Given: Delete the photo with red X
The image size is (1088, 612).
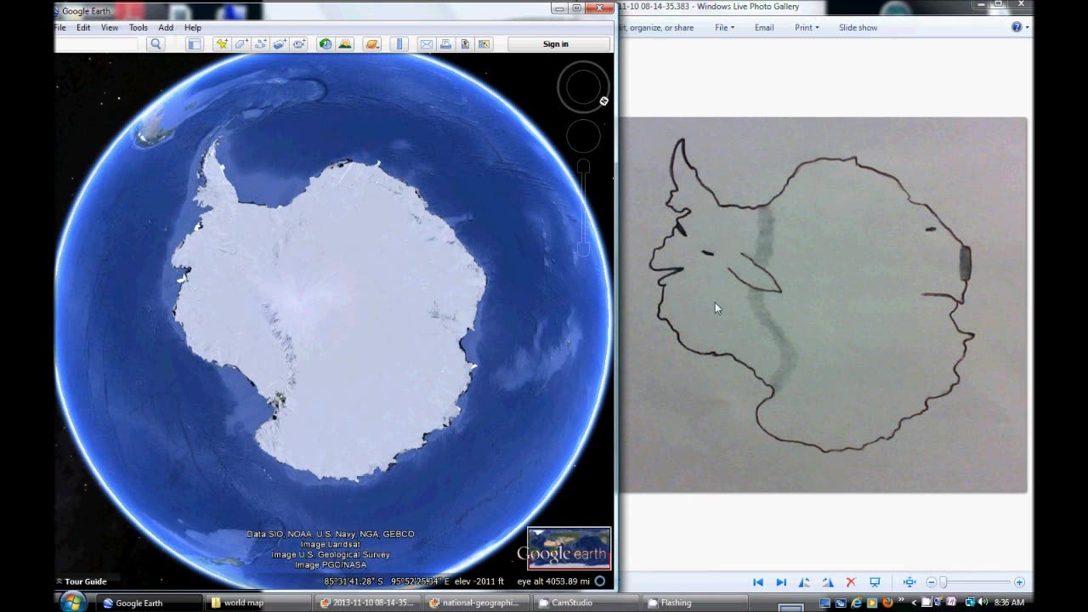Looking at the screenshot, I should click(851, 582).
